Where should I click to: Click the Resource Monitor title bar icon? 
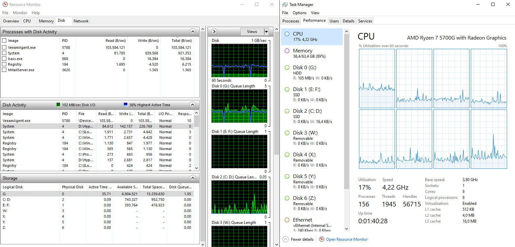tap(5, 5)
